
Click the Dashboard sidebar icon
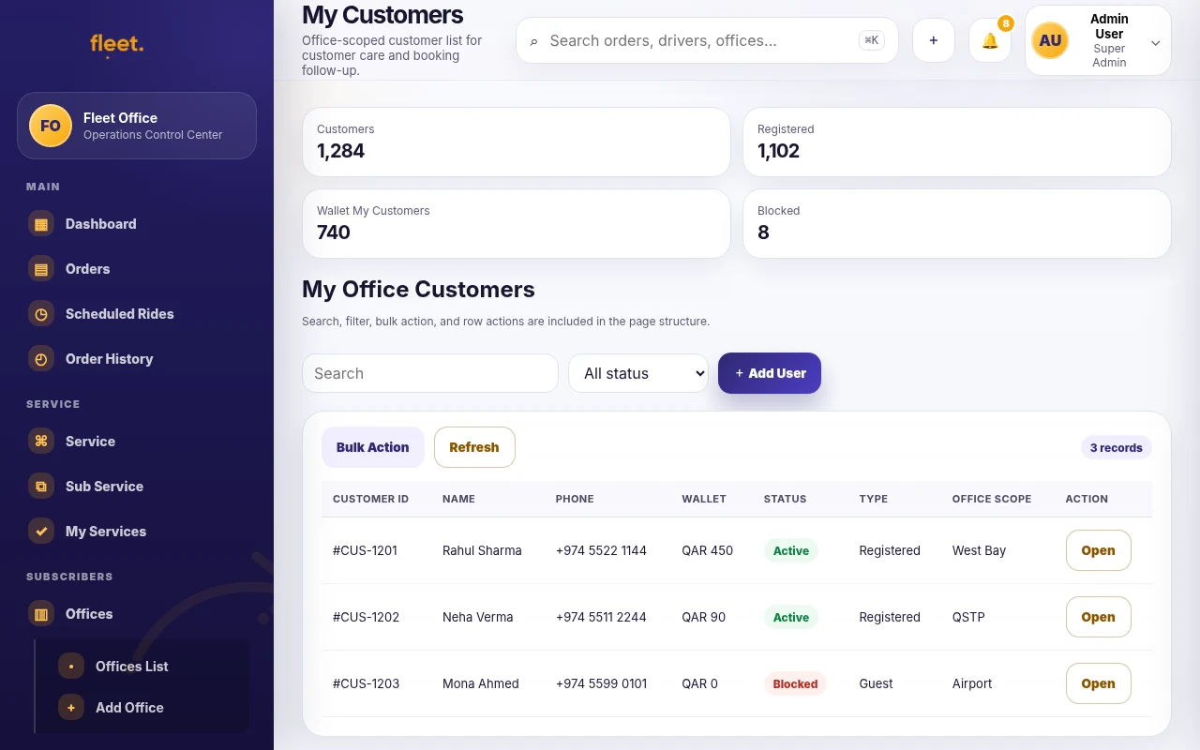(x=41, y=224)
